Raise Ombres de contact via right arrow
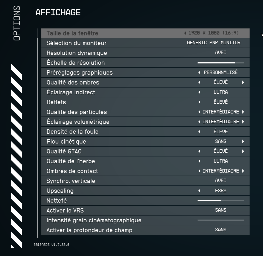The image size is (263, 256). 243,171
